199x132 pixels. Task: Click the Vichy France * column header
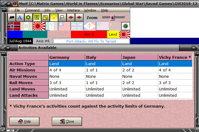175,58
